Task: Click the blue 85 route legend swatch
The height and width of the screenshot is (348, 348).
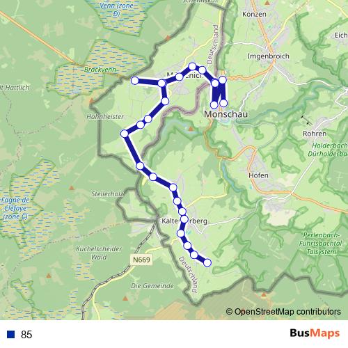Action: coord(10,334)
